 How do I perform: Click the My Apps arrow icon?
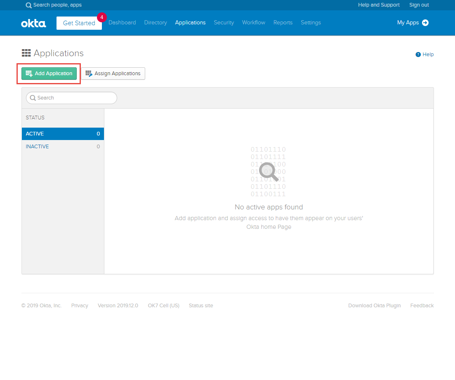[425, 23]
